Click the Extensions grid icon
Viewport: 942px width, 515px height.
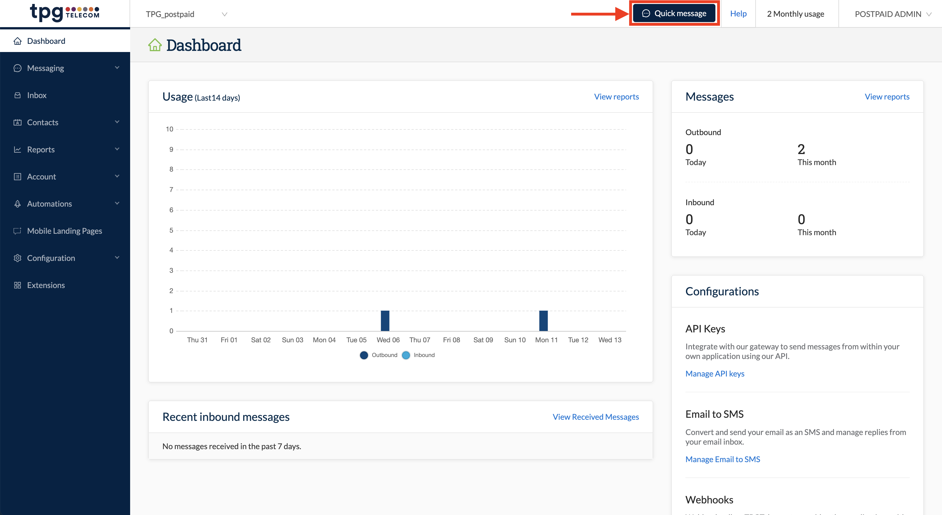17,285
